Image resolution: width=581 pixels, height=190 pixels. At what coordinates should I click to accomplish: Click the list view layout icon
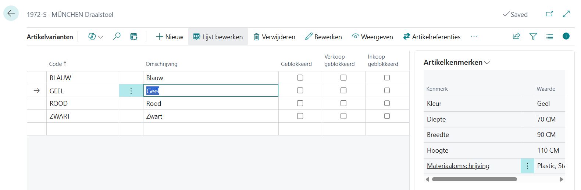(x=550, y=37)
